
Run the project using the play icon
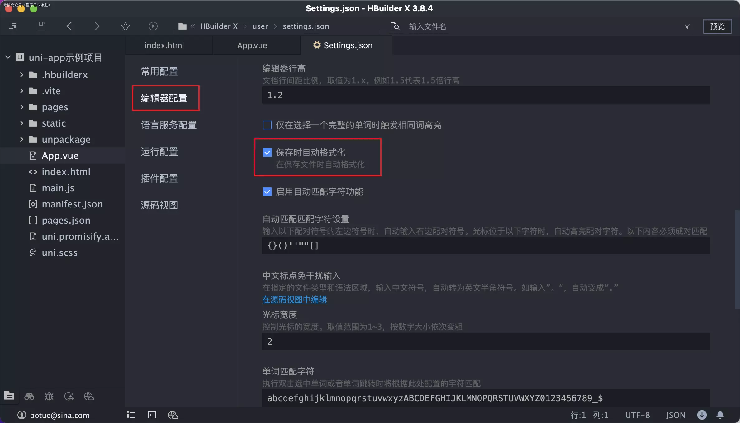[153, 26]
